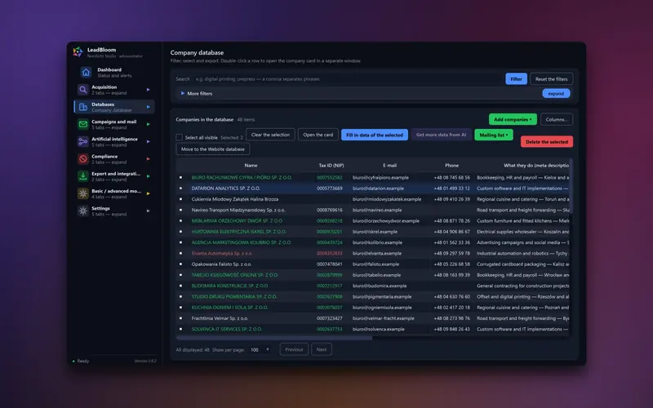The width and height of the screenshot is (653, 408).
Task: Select Acquisition in the sidebar
Action: coord(114,90)
